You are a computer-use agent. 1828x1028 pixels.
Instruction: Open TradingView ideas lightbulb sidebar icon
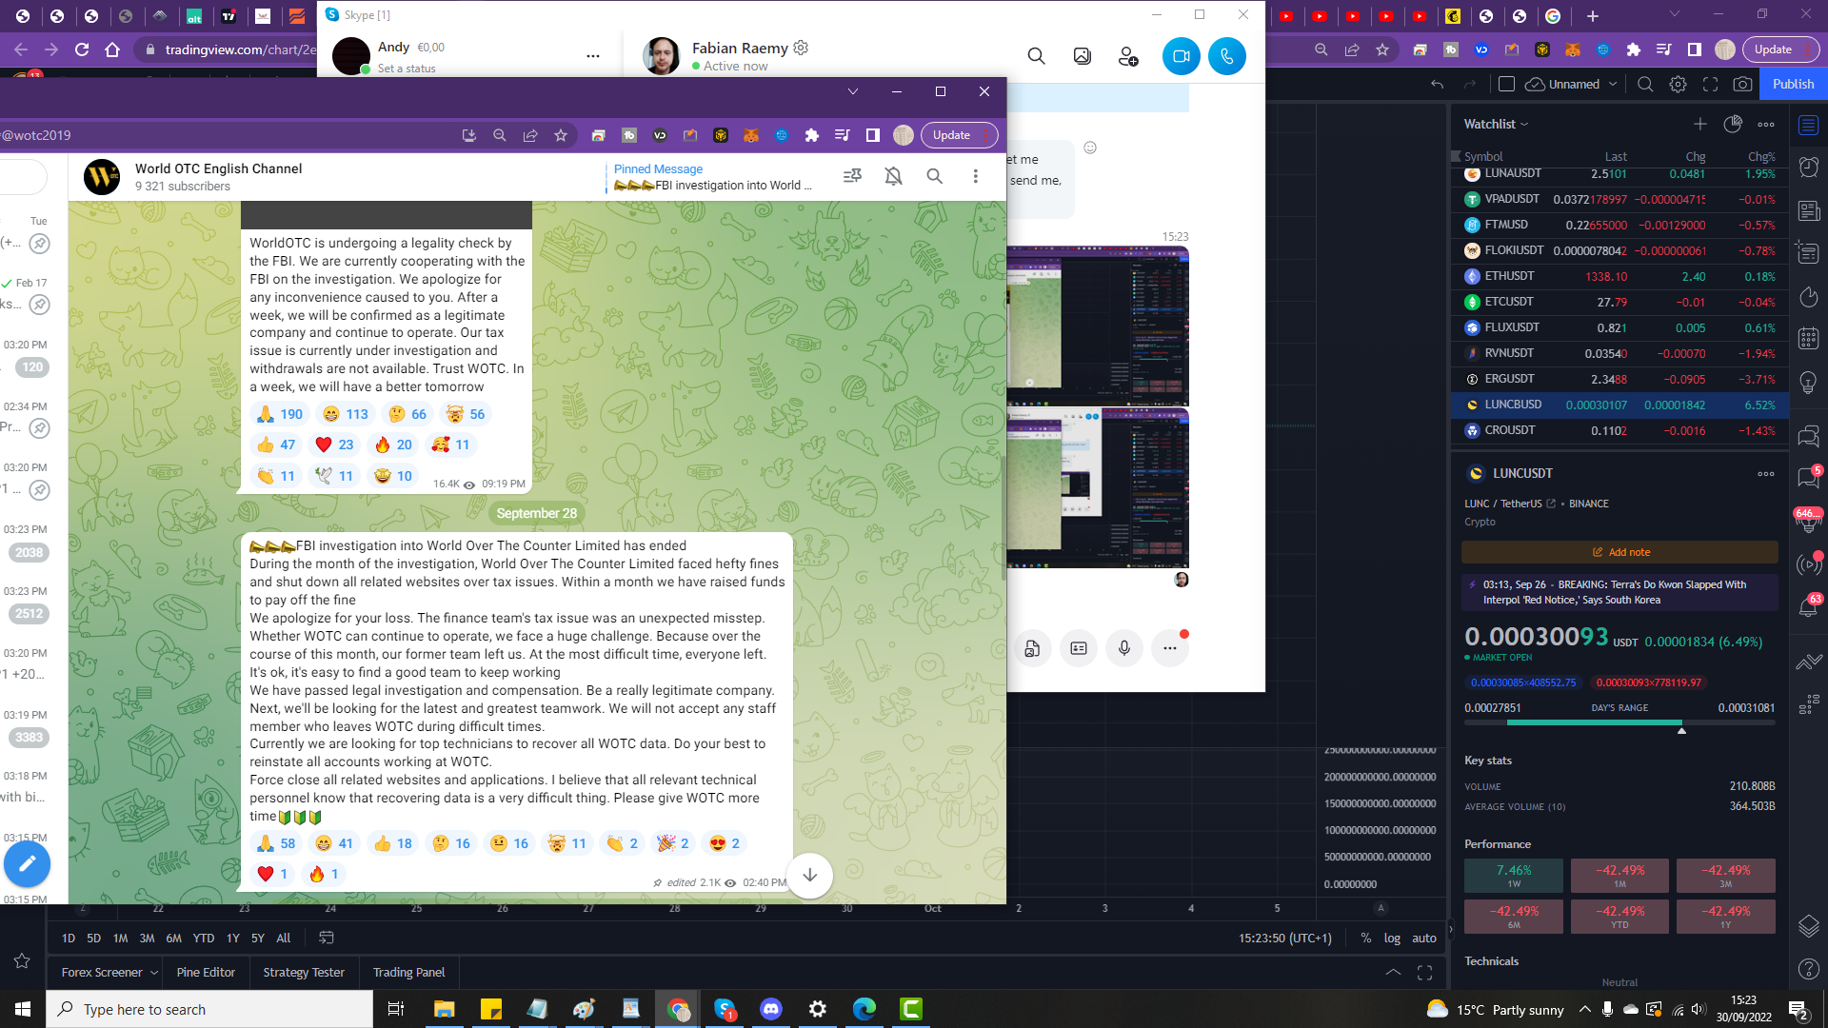[x=1809, y=382]
